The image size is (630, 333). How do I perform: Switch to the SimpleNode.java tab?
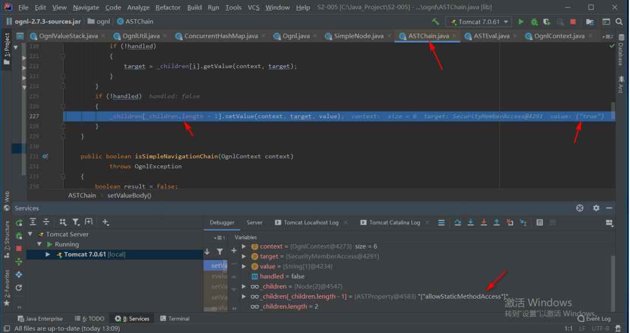pyautogui.click(x=358, y=36)
